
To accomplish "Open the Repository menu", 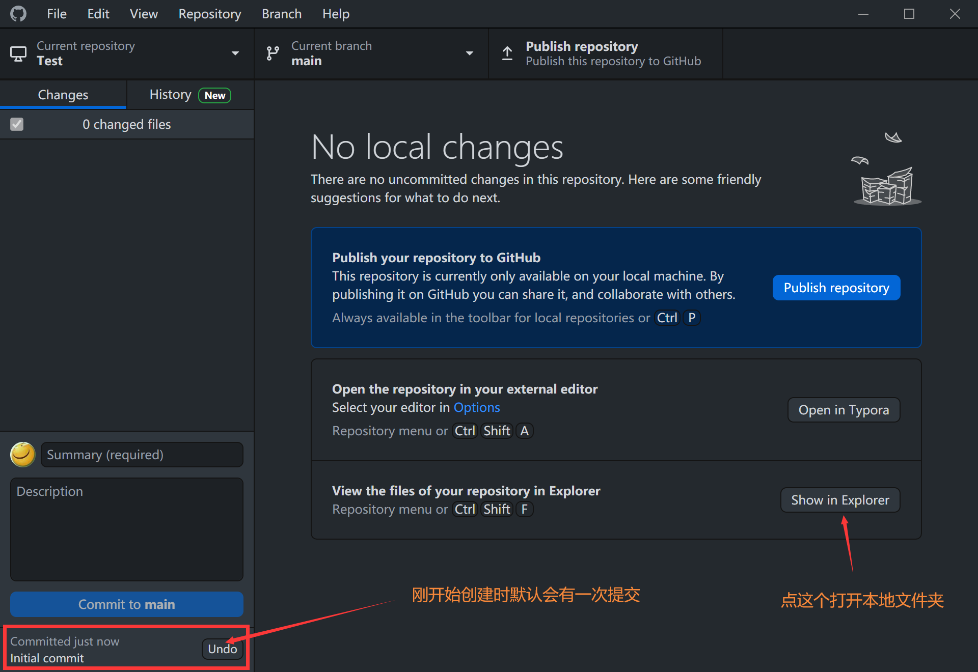I will pyautogui.click(x=209, y=14).
